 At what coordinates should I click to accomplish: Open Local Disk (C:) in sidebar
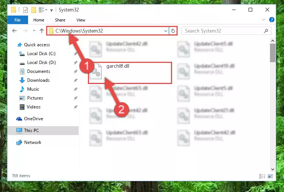[x=41, y=54]
